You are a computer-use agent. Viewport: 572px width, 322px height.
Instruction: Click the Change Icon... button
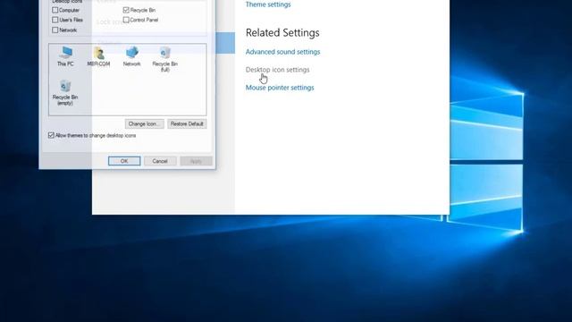click(x=145, y=123)
